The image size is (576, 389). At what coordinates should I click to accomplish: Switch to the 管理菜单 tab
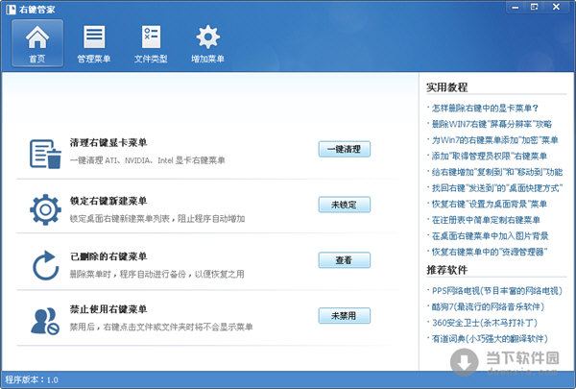click(94, 43)
